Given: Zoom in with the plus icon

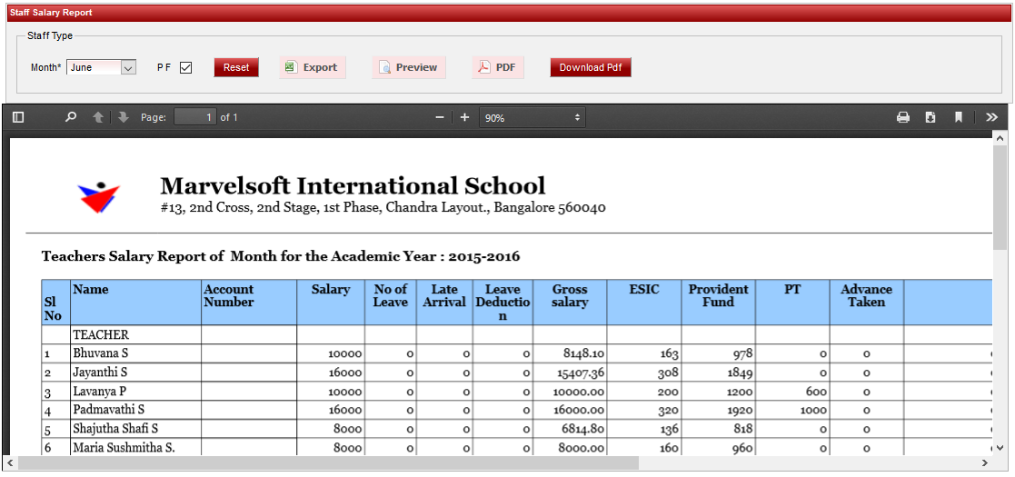Looking at the screenshot, I should [464, 117].
